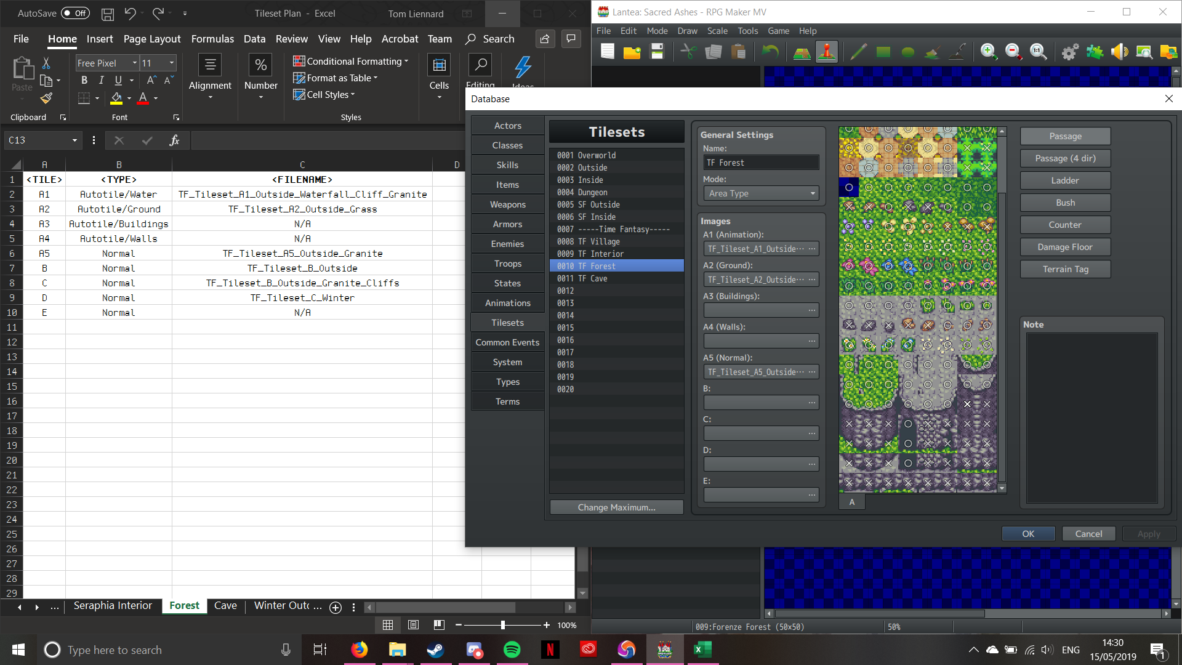The image size is (1182, 665).
Task: Switch to the Cave sheet tab
Action: tap(225, 606)
